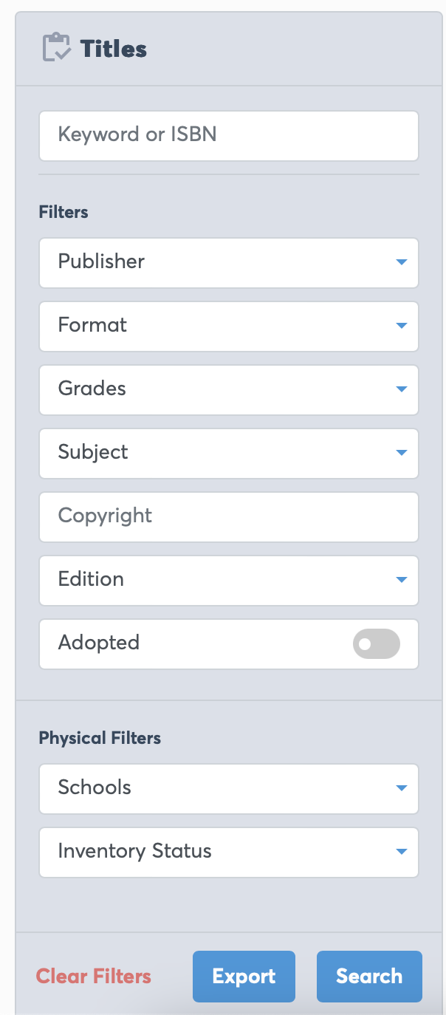Click the Titles clipboard icon
Screen dimensions: 446x1015
(x=57, y=49)
